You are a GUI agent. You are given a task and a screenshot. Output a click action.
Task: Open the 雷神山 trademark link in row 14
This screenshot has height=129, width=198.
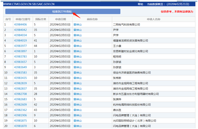click(x=78, y=94)
